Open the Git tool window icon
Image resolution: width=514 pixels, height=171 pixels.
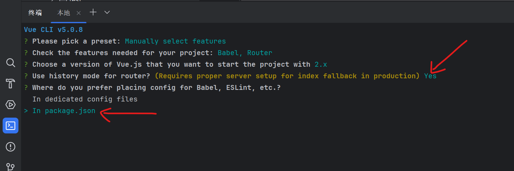coord(11,166)
